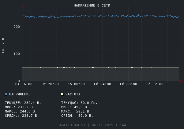This screenshot has height=129, width=184.
Task: Click the 100 tick on the Y axis
Action: tap(17, 54)
